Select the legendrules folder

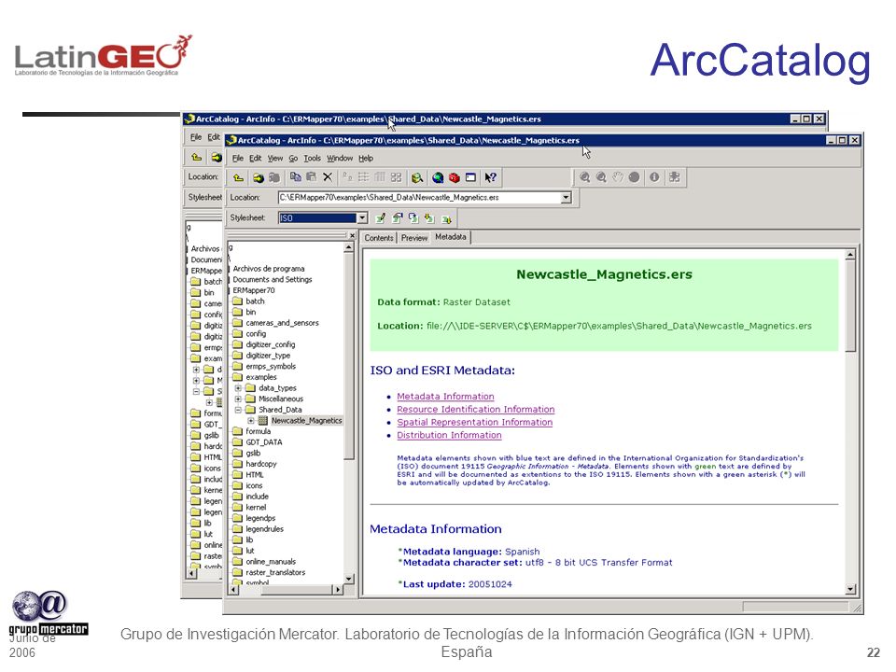[264, 529]
